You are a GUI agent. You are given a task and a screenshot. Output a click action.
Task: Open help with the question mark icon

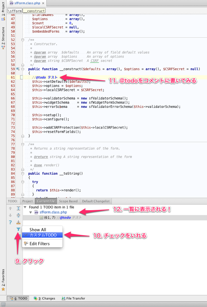pos(10,222)
